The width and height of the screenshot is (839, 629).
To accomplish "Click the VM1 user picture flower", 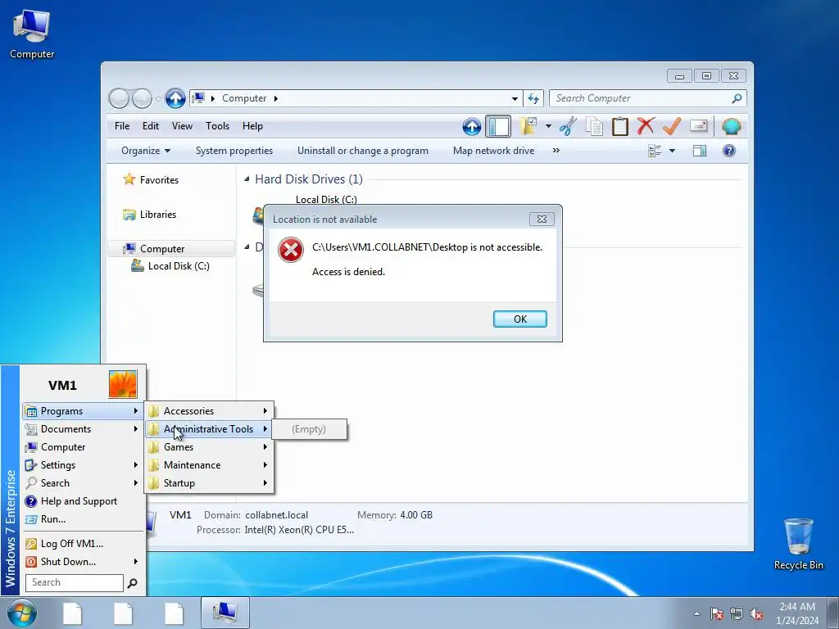I will click(x=123, y=384).
